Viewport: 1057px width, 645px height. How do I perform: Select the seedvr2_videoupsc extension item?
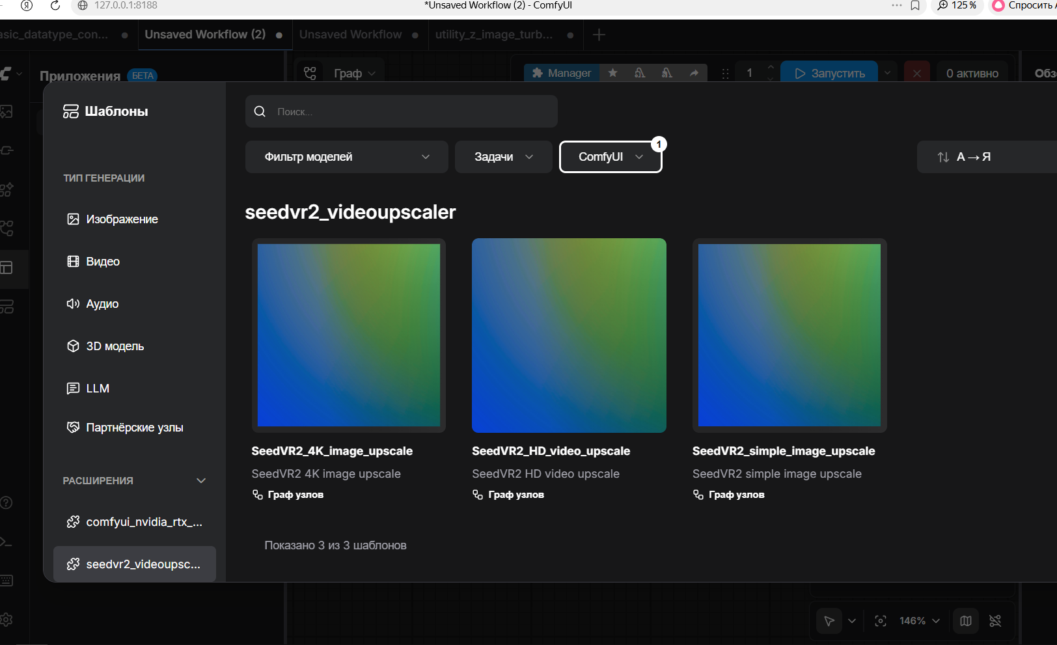(x=135, y=564)
